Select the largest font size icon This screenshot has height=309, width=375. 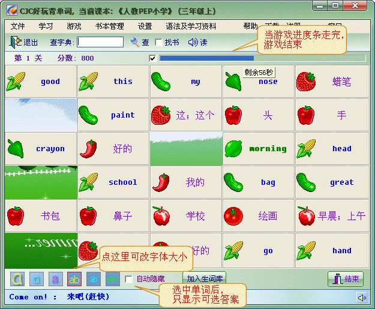19,279
